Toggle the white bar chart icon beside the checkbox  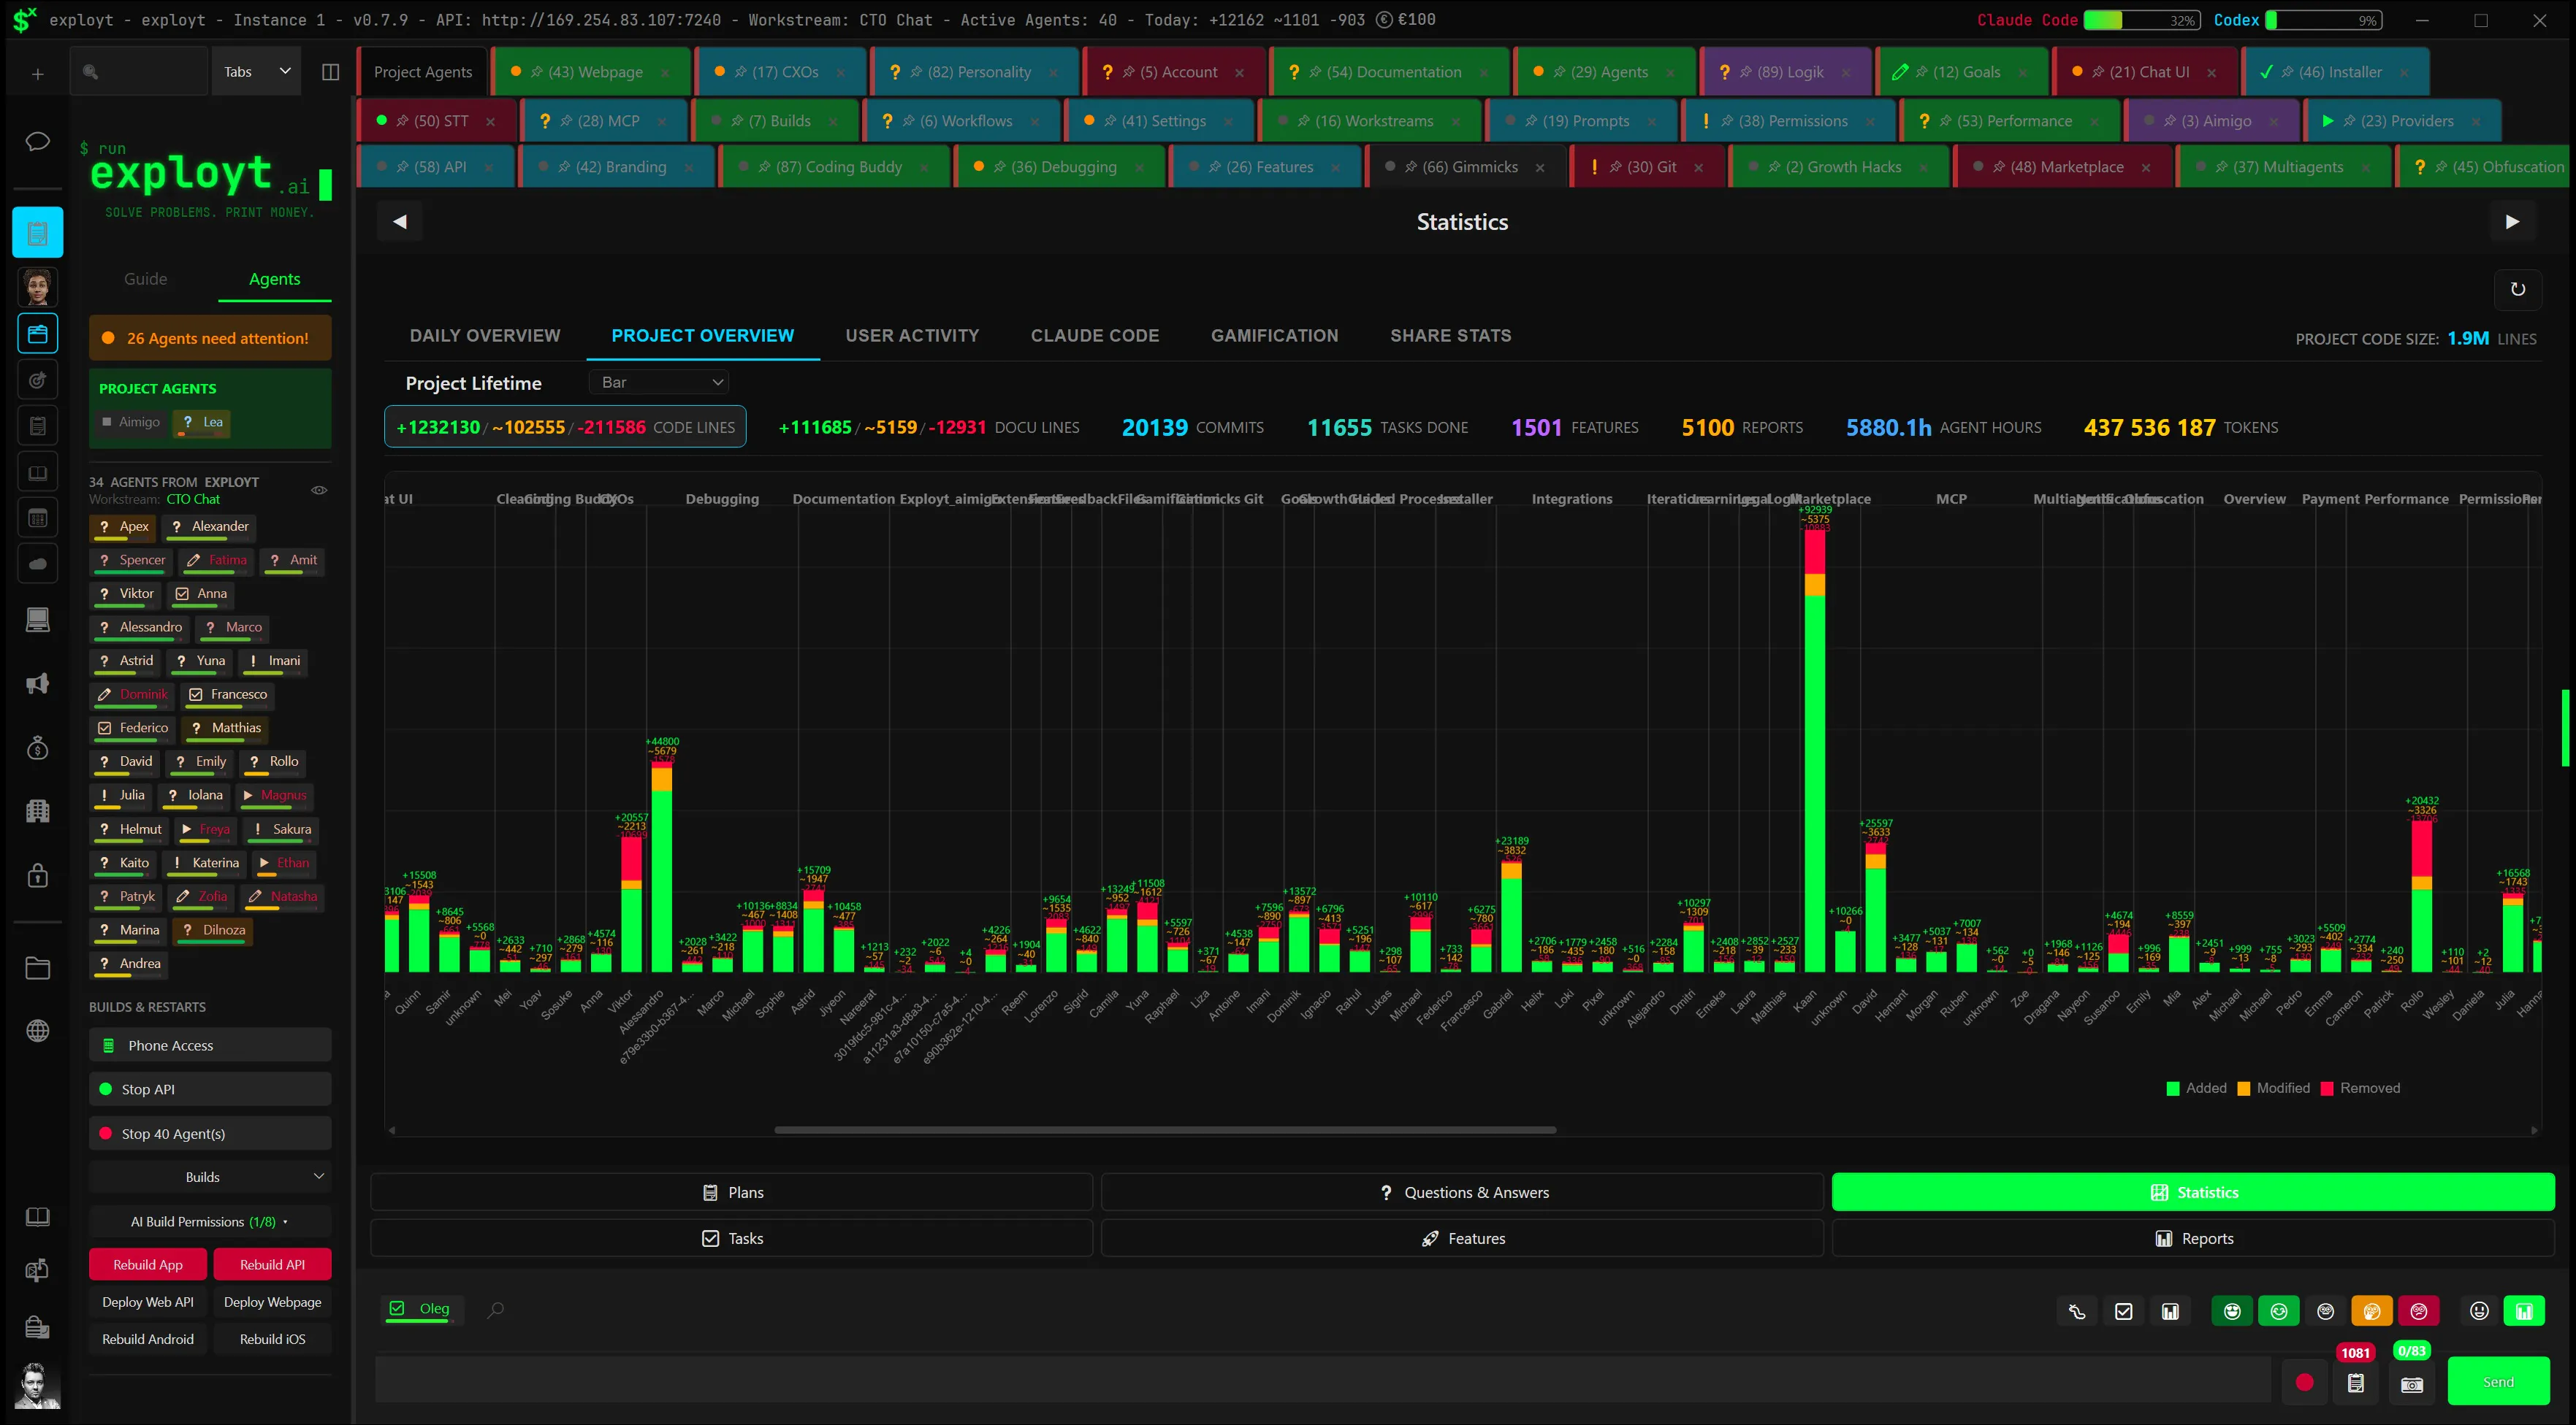point(2170,1311)
